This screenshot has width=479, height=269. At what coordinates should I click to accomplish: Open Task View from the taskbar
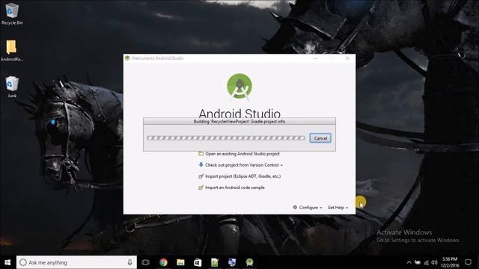146,262
